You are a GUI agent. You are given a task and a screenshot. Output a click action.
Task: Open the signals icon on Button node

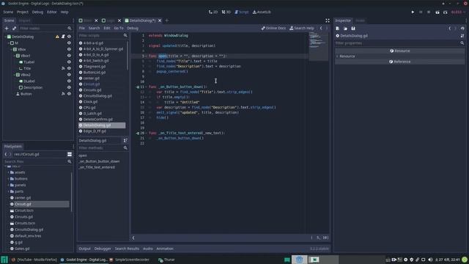(x=63, y=94)
